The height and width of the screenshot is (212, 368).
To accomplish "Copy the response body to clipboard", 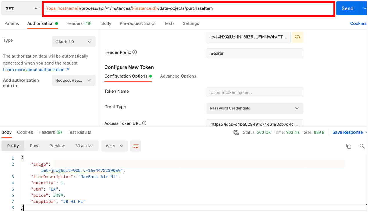I will coord(349,146).
